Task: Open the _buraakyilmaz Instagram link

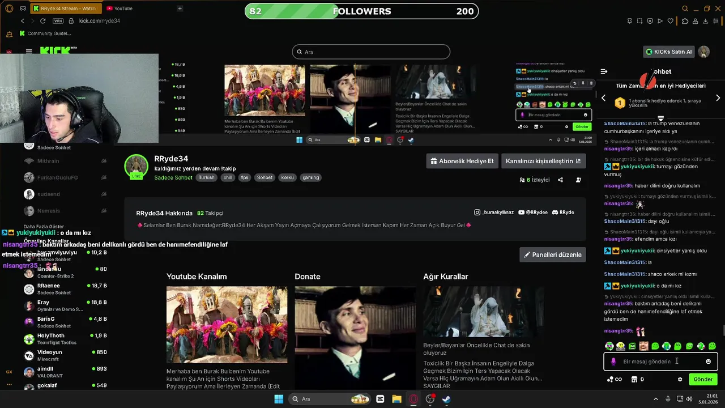Action: point(494,212)
